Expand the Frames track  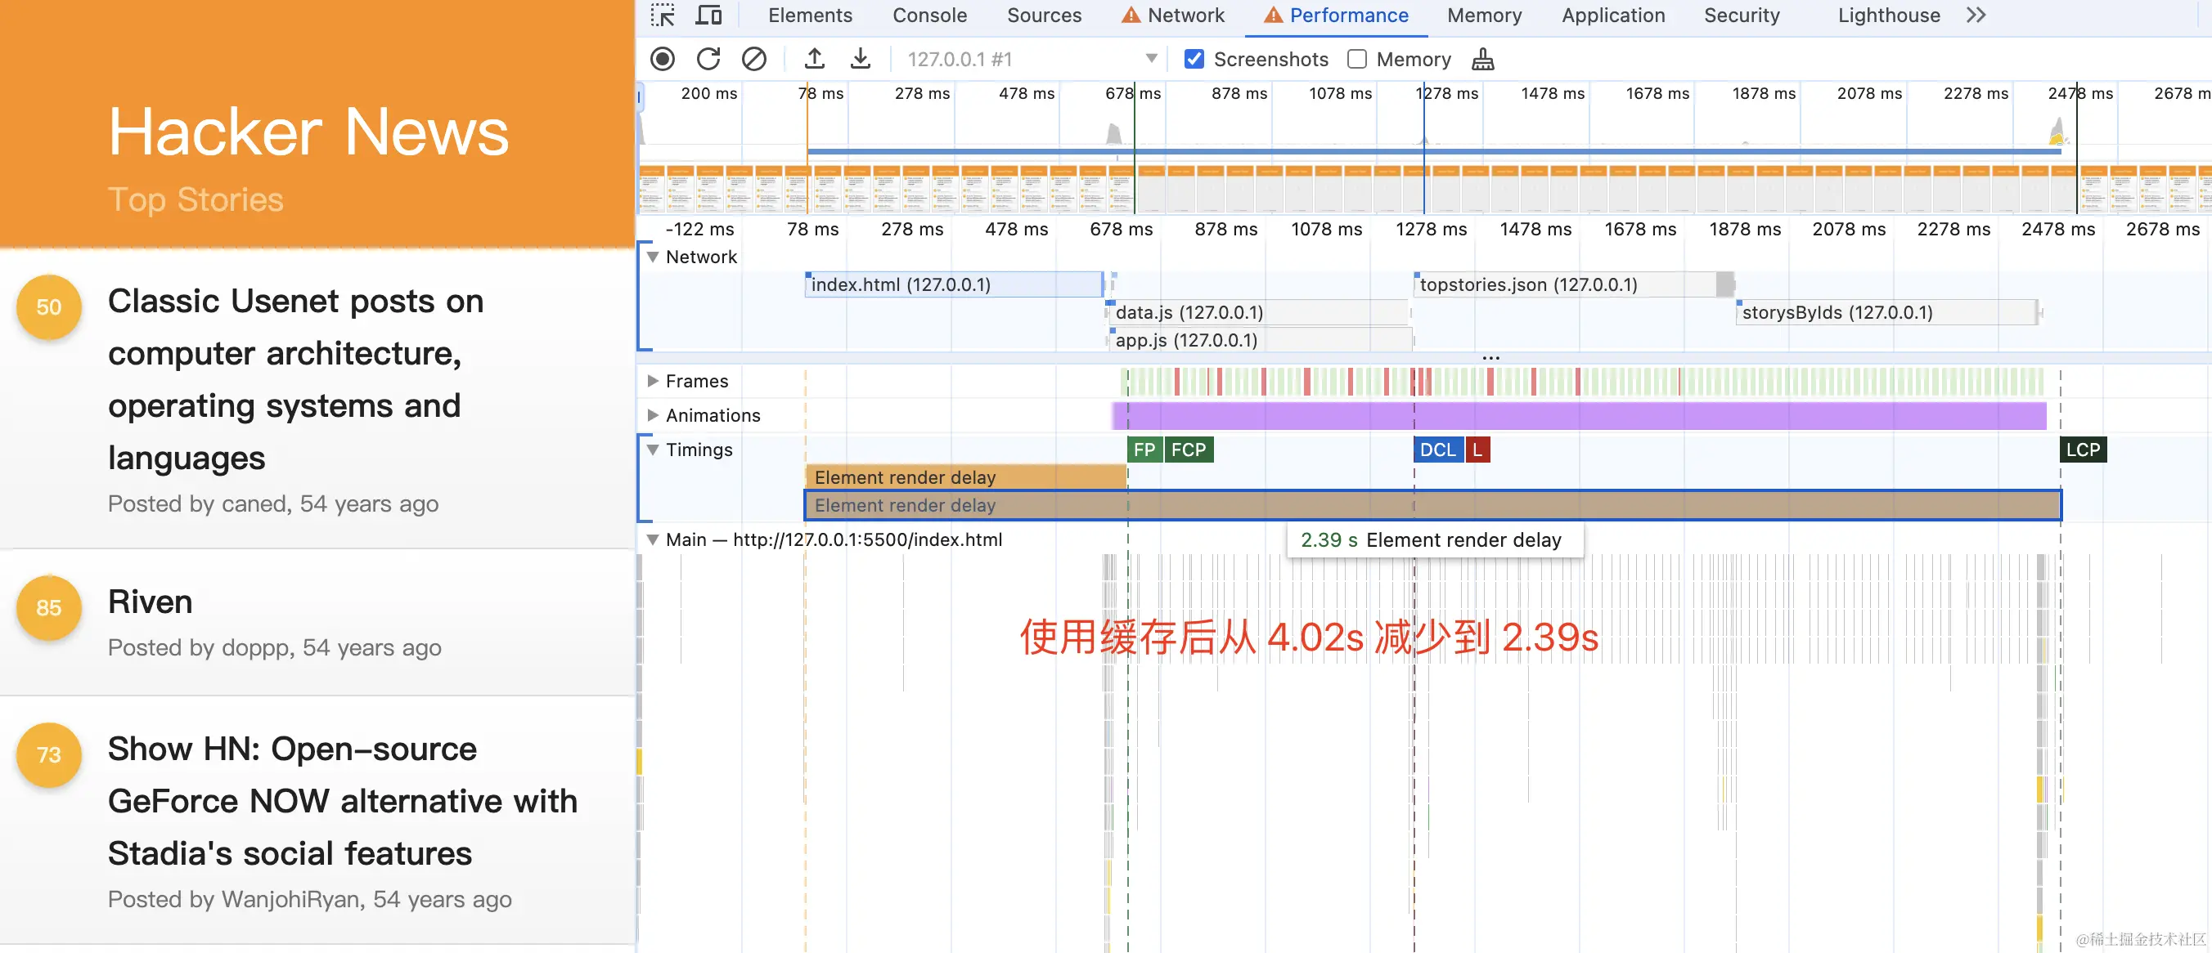click(653, 381)
